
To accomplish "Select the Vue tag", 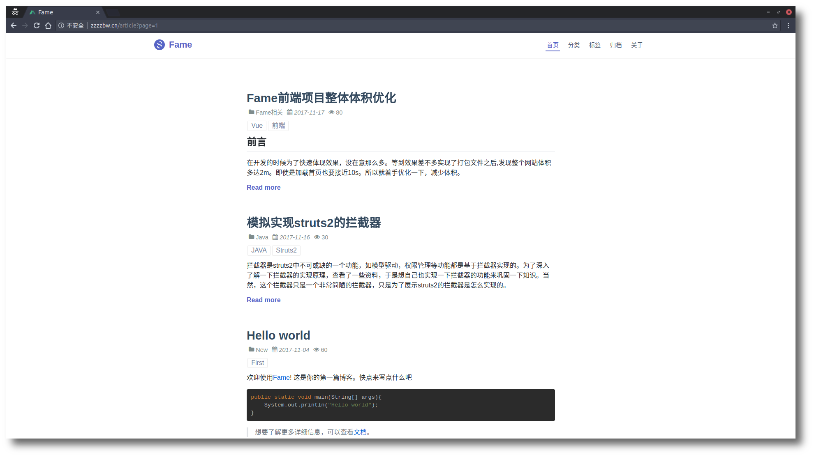I will click(257, 126).
